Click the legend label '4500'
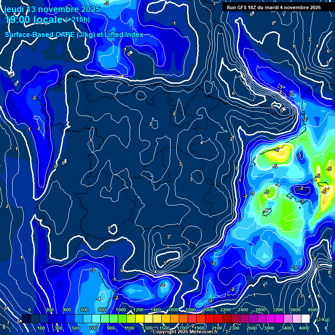The height and width of the screenshot is (335, 335). click(313, 310)
